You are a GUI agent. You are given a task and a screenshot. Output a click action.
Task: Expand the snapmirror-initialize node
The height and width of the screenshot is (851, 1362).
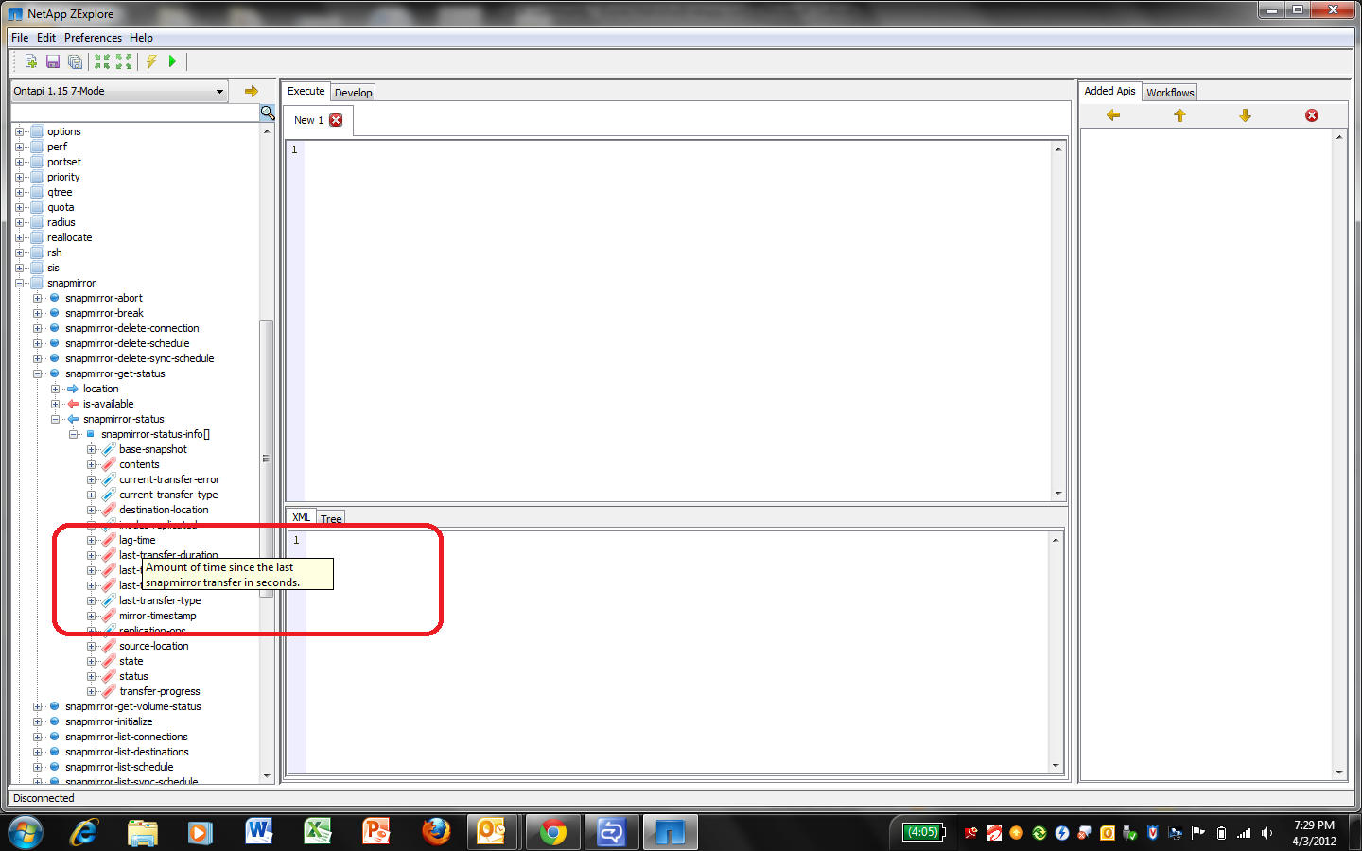[37, 721]
